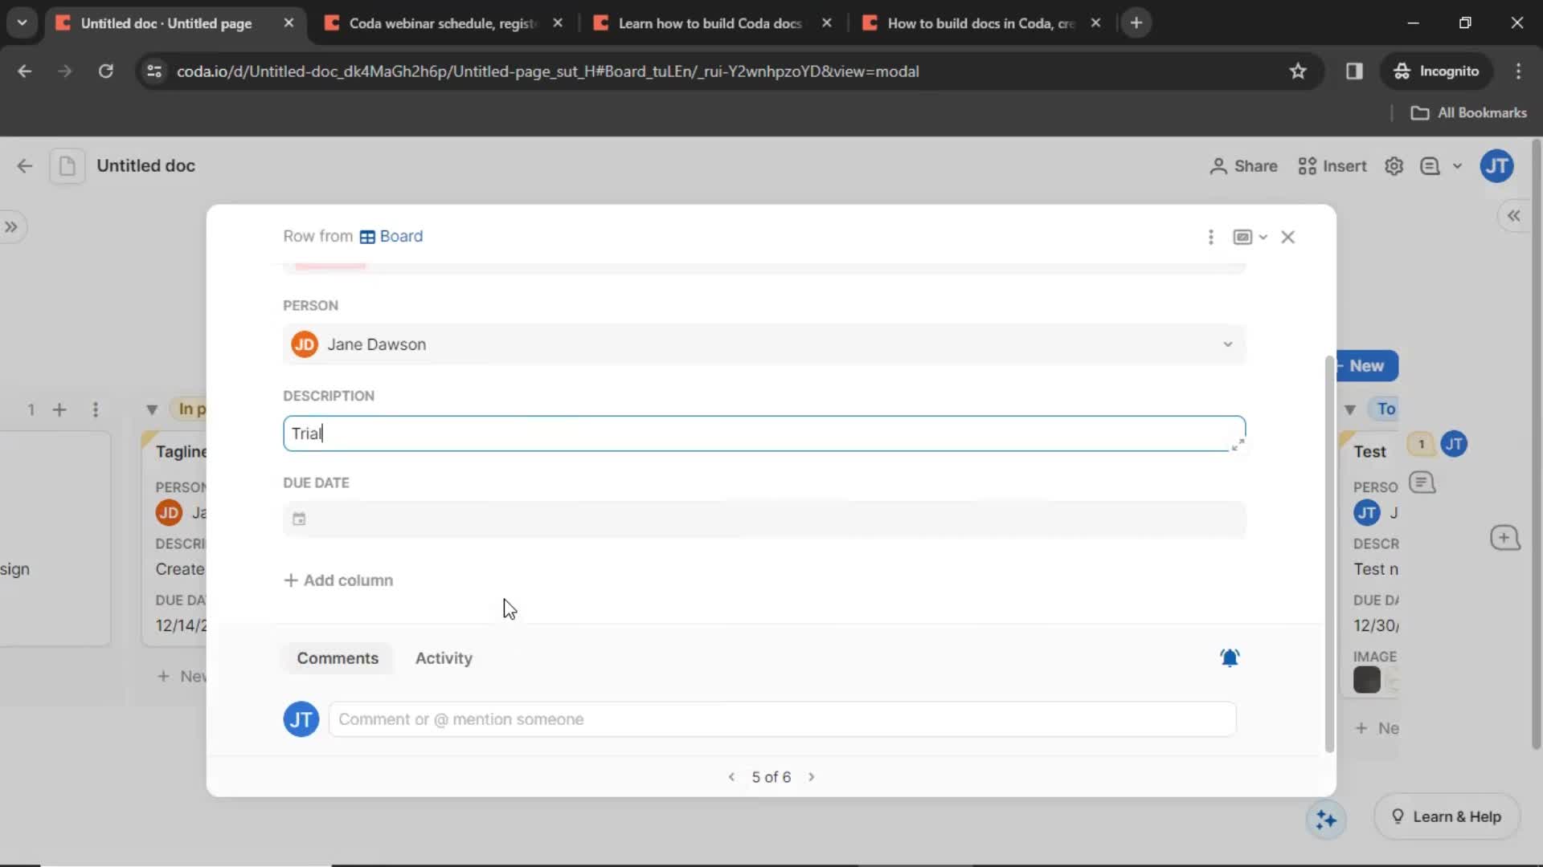The width and height of the screenshot is (1543, 867).
Task: Expand the Person field dropdown for Jane Dawson
Action: tap(1227, 344)
